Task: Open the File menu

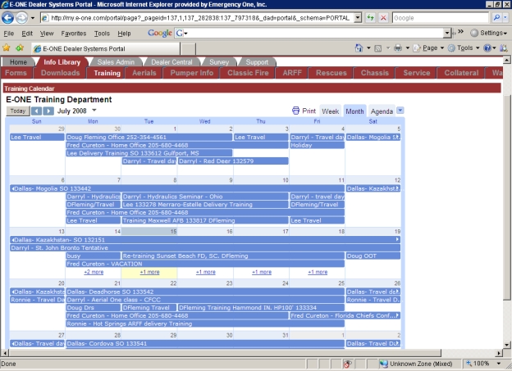Action: click(x=9, y=34)
